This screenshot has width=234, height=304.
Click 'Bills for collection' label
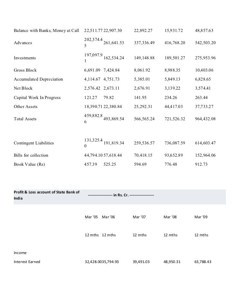coord(31,155)
